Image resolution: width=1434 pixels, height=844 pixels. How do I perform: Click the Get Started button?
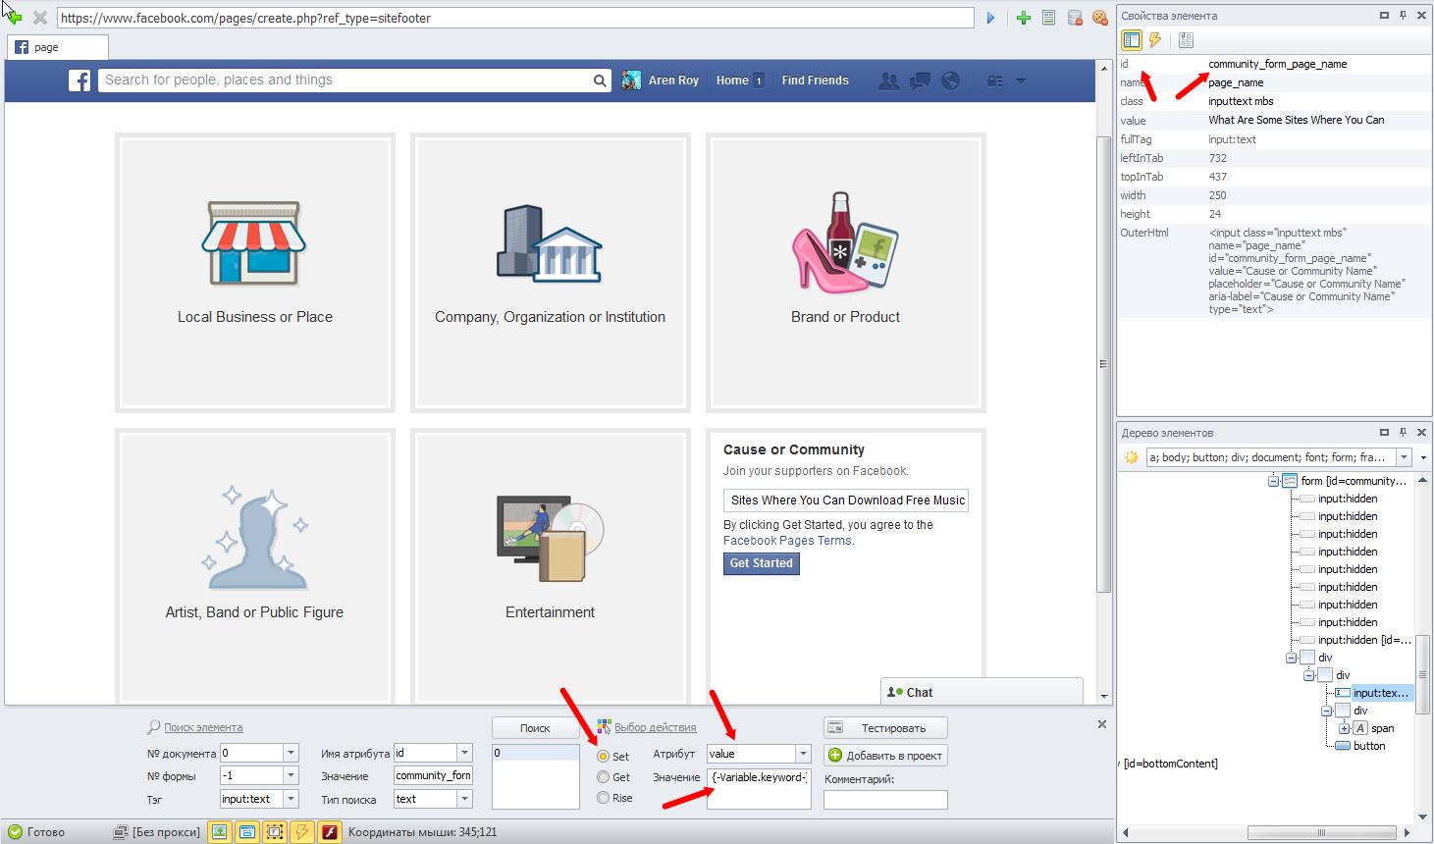point(761,563)
